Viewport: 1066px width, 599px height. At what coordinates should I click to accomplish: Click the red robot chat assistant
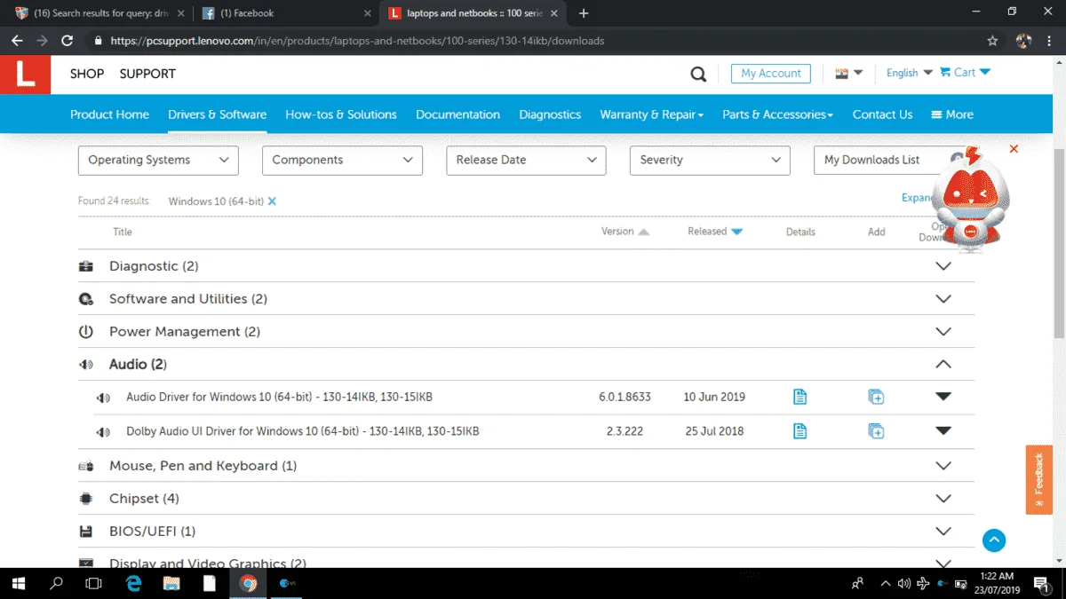click(x=969, y=199)
